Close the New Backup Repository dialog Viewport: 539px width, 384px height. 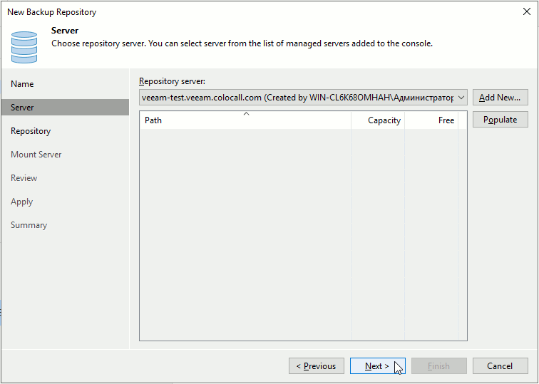526,11
